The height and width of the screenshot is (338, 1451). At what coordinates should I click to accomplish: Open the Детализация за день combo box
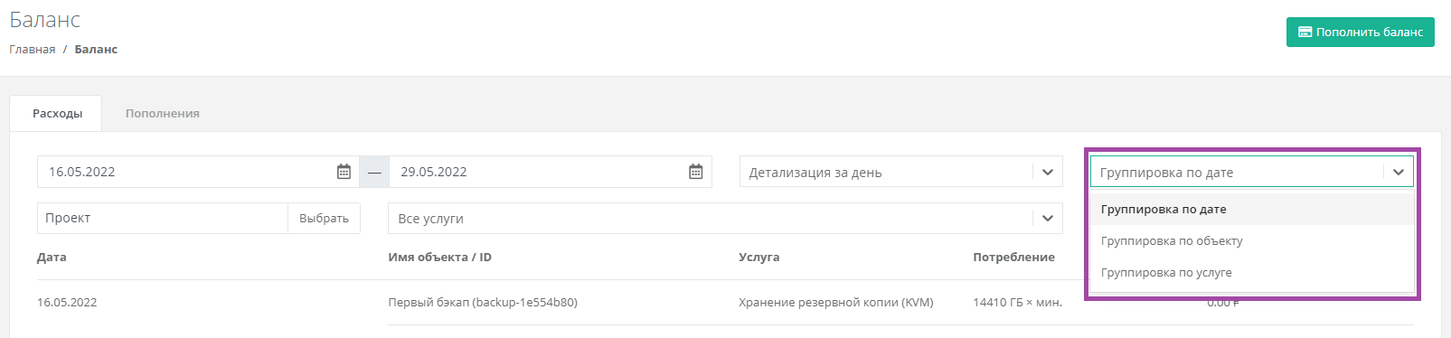(901, 172)
